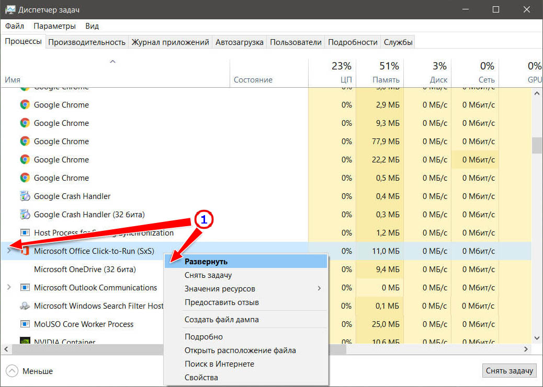Open the Параметры menu
This screenshot has width=543, height=387.
click(54, 26)
